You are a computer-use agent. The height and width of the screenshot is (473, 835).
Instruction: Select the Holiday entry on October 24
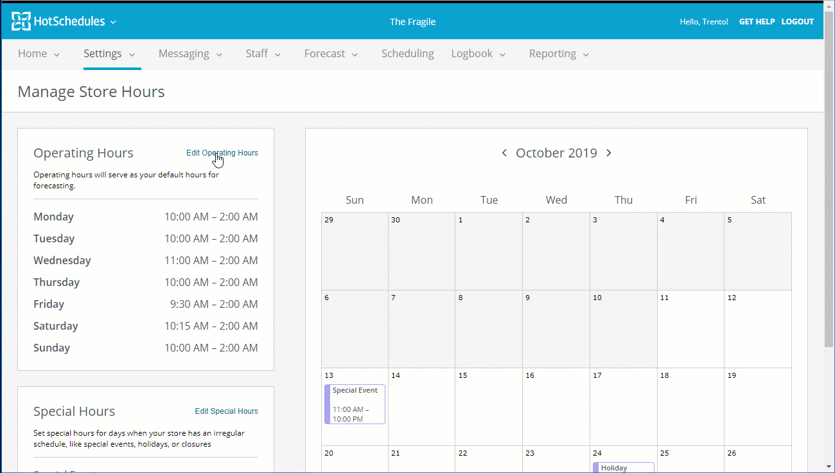click(x=623, y=467)
